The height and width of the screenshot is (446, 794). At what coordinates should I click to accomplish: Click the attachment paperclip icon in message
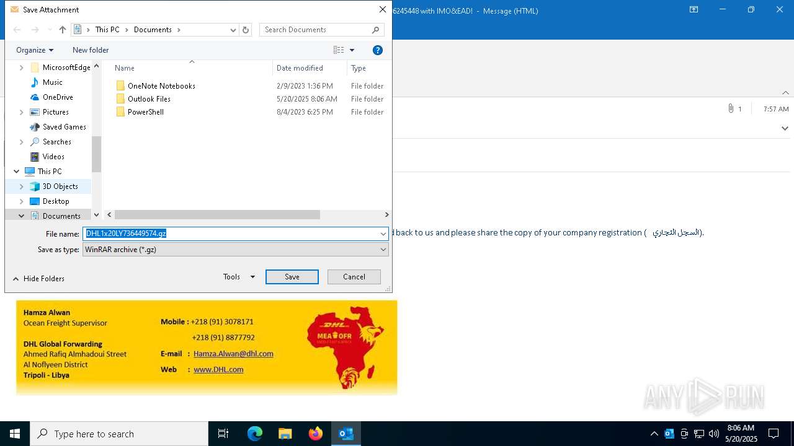pos(731,108)
